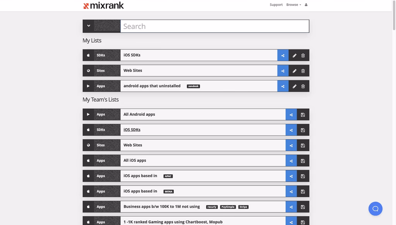Save the iOS apps based in MENA list
The image size is (396, 225).
pos(303,192)
